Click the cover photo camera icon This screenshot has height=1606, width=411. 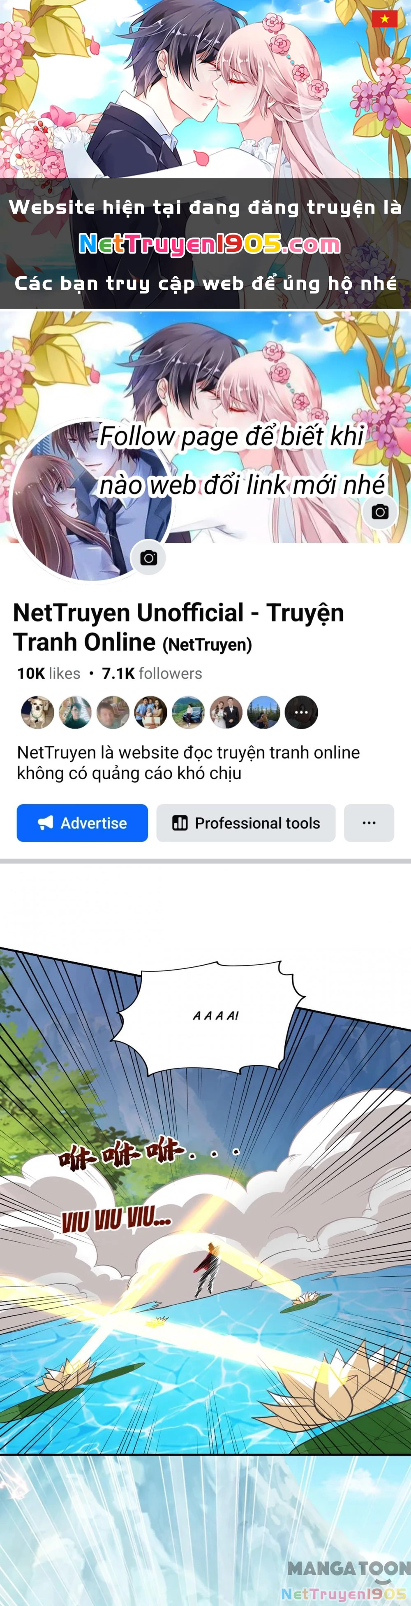(x=380, y=512)
